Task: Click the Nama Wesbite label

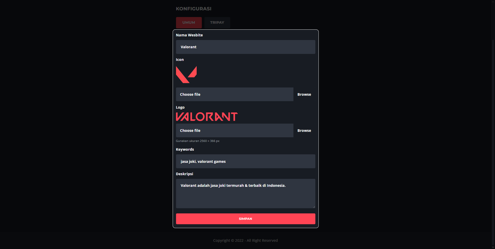Action: point(189,35)
